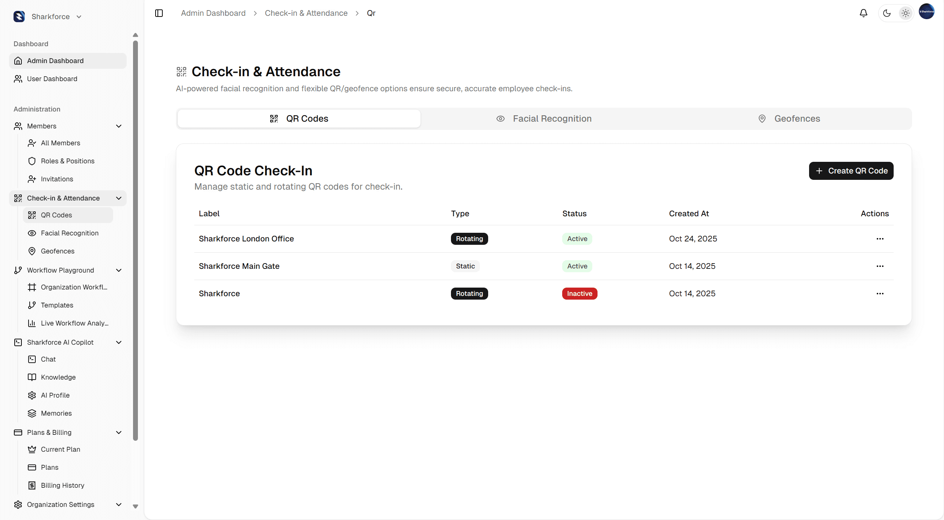Open the Sharkforce workspace dropdown
This screenshot has width=944, height=520.
pyautogui.click(x=78, y=17)
